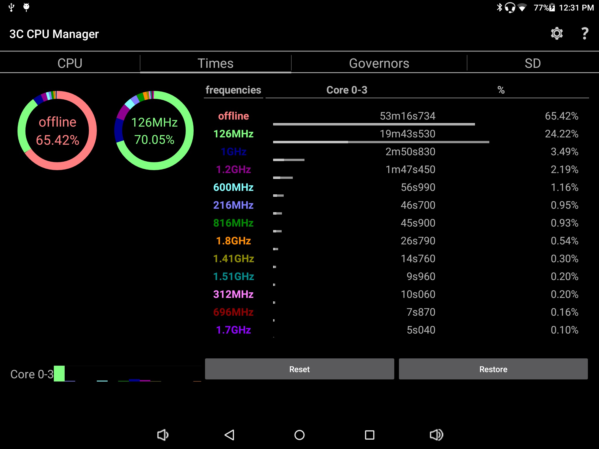Viewport: 599px width, 449px height.
Task: Select the 312MHz frequency label
Action: (x=233, y=294)
